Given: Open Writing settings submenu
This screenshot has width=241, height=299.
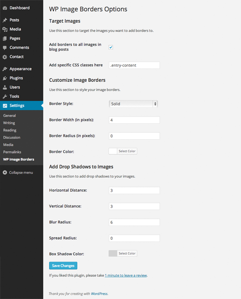Looking at the screenshot, I should [x=9, y=123].
